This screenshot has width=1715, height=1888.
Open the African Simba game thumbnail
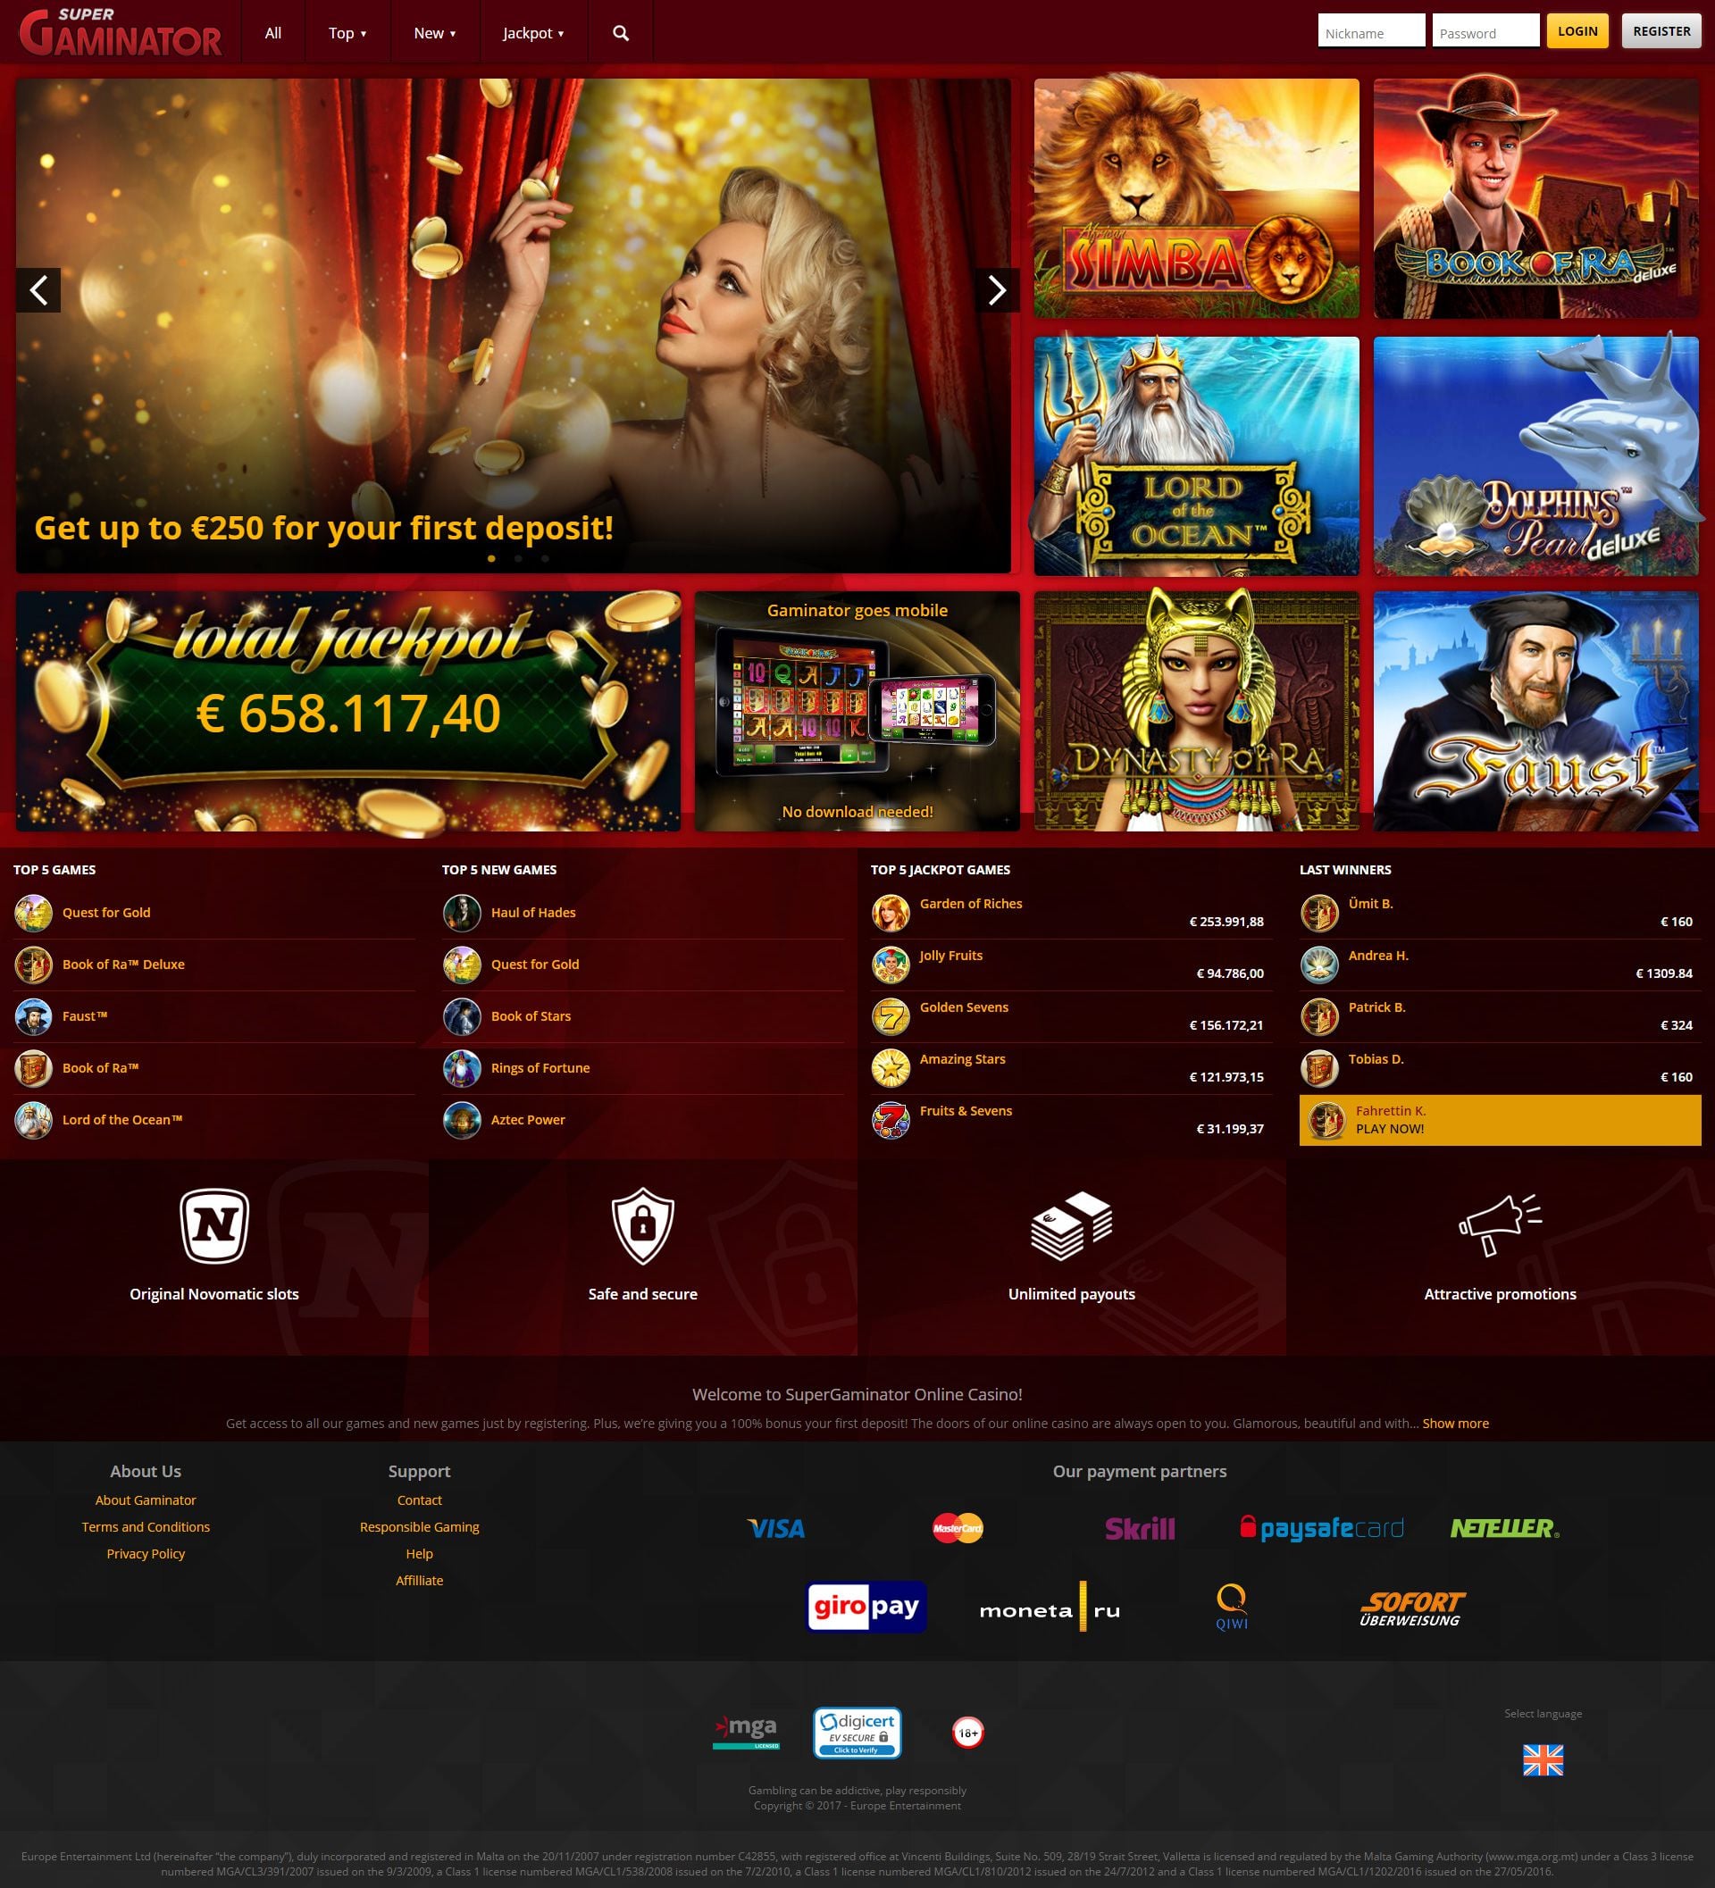(1196, 198)
